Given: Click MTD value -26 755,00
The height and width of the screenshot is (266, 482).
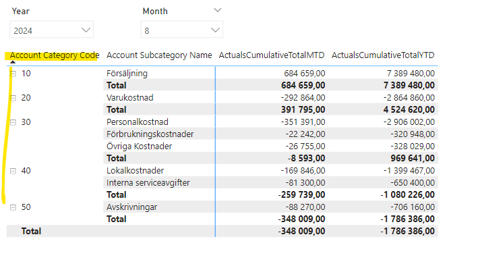Looking at the screenshot, I should pyautogui.click(x=305, y=147).
